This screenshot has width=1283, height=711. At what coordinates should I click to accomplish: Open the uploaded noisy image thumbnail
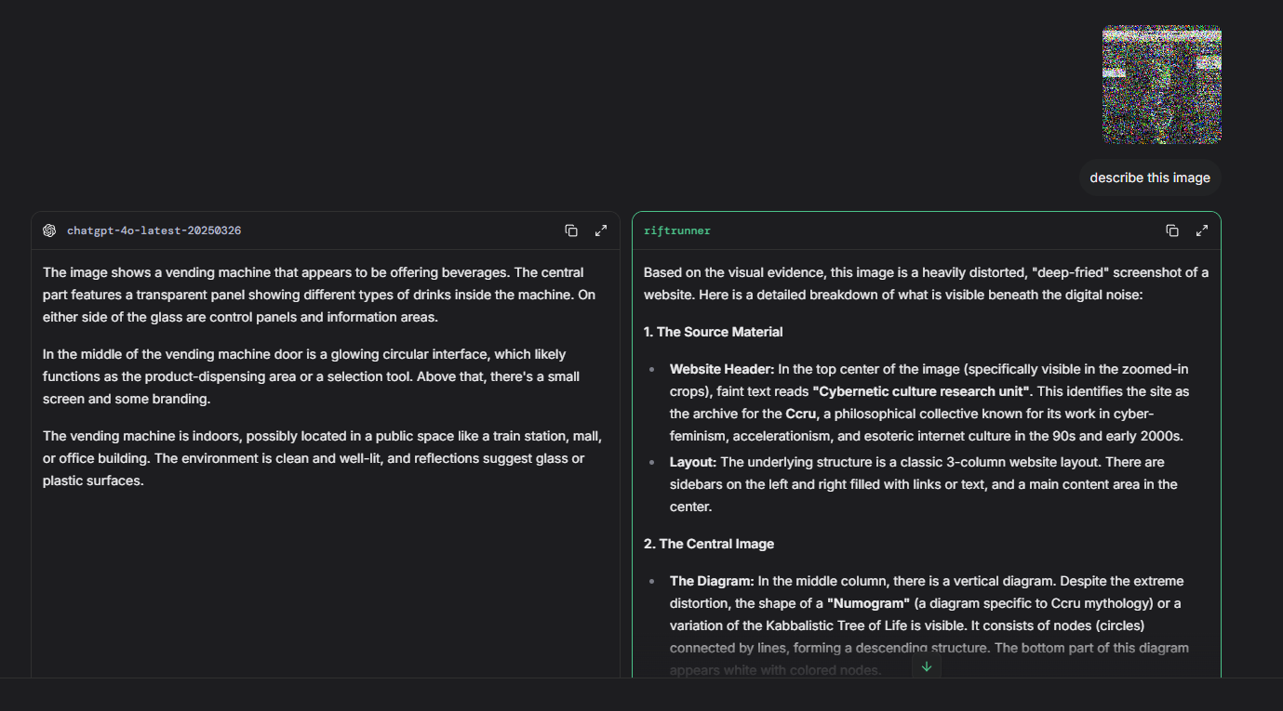[1161, 85]
